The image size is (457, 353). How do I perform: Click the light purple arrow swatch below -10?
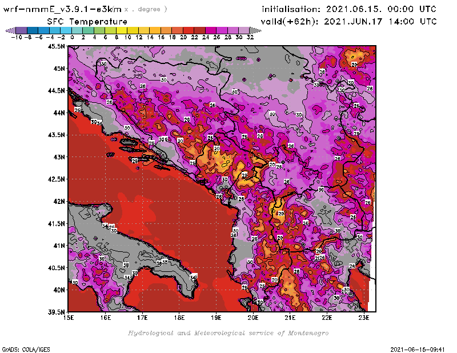(x=10, y=30)
